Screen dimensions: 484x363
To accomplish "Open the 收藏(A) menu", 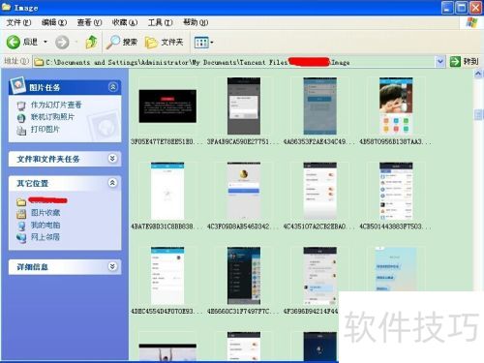I will [x=125, y=22].
